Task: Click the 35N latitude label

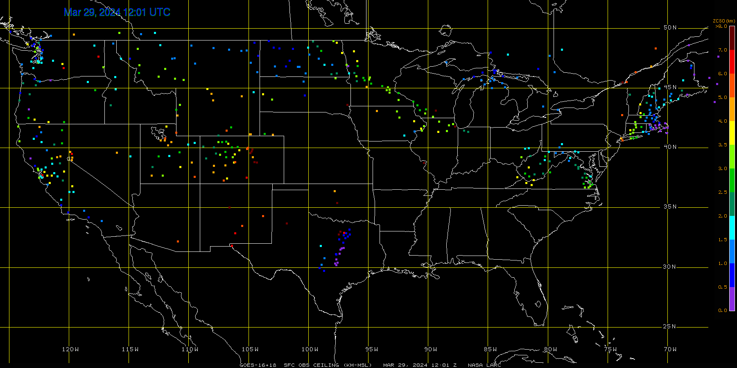Action: click(670, 207)
